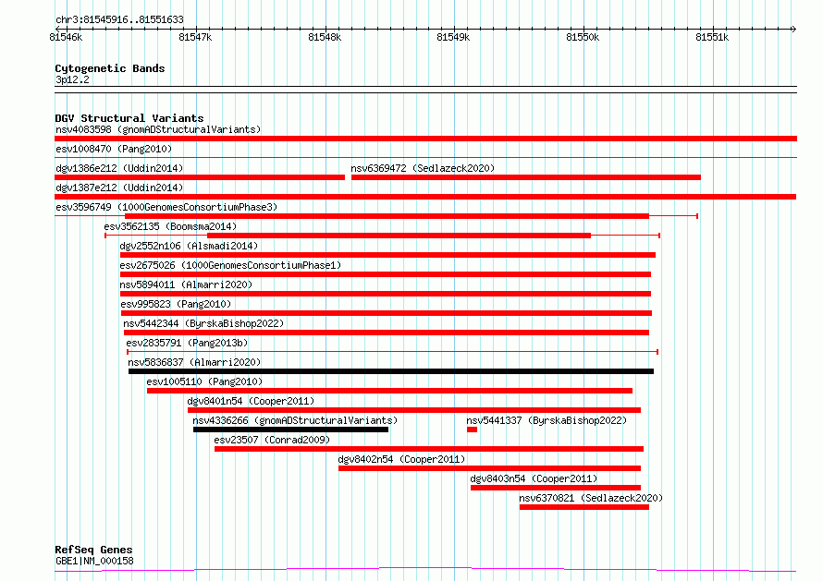Select esv3596749 (1000GenomesConsortiumPhase3) label
Image resolution: width=823 pixels, height=581 pixels.
[166, 207]
